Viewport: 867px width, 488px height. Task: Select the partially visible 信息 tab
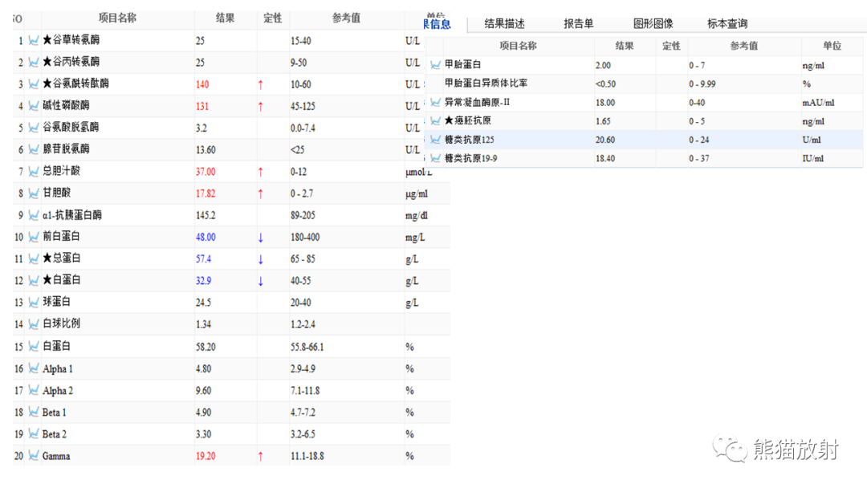(x=438, y=24)
